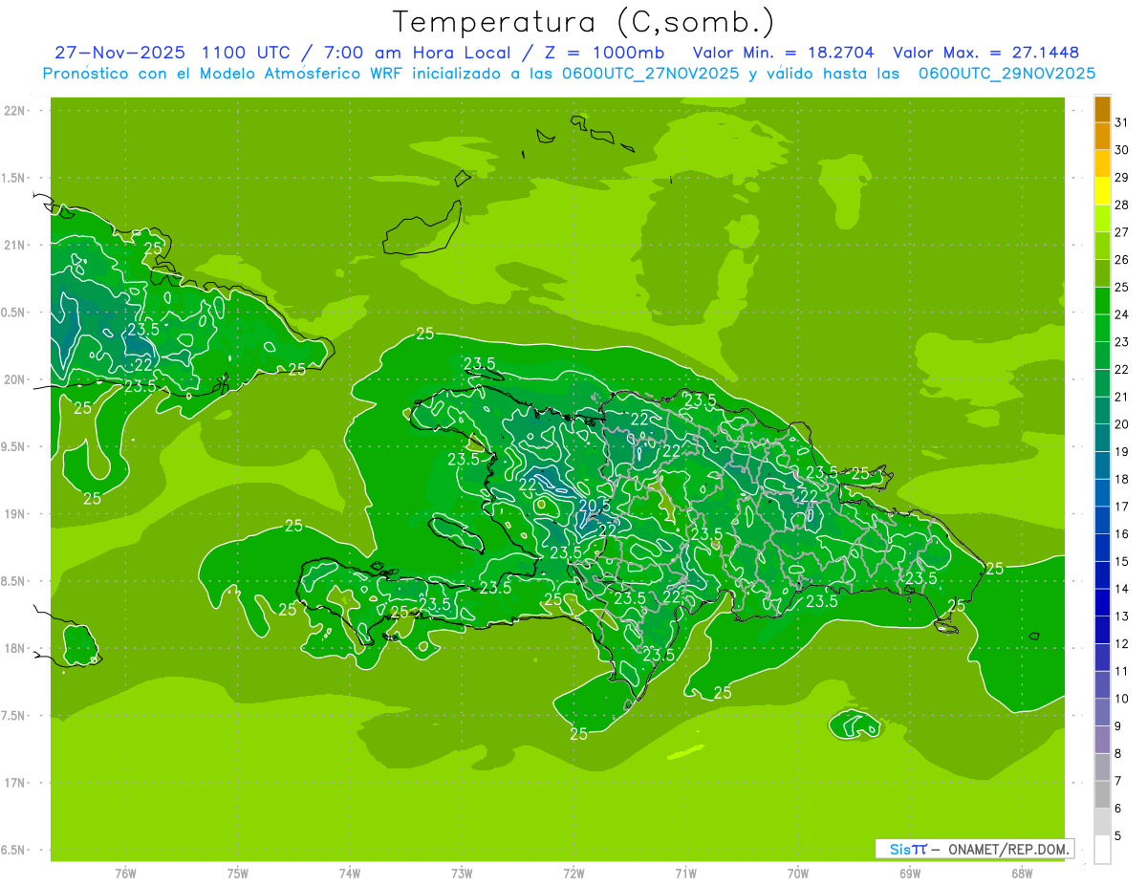Image resolution: width=1147 pixels, height=886 pixels.
Task: Click the "19N" latitude axis label
Action: click(15, 514)
